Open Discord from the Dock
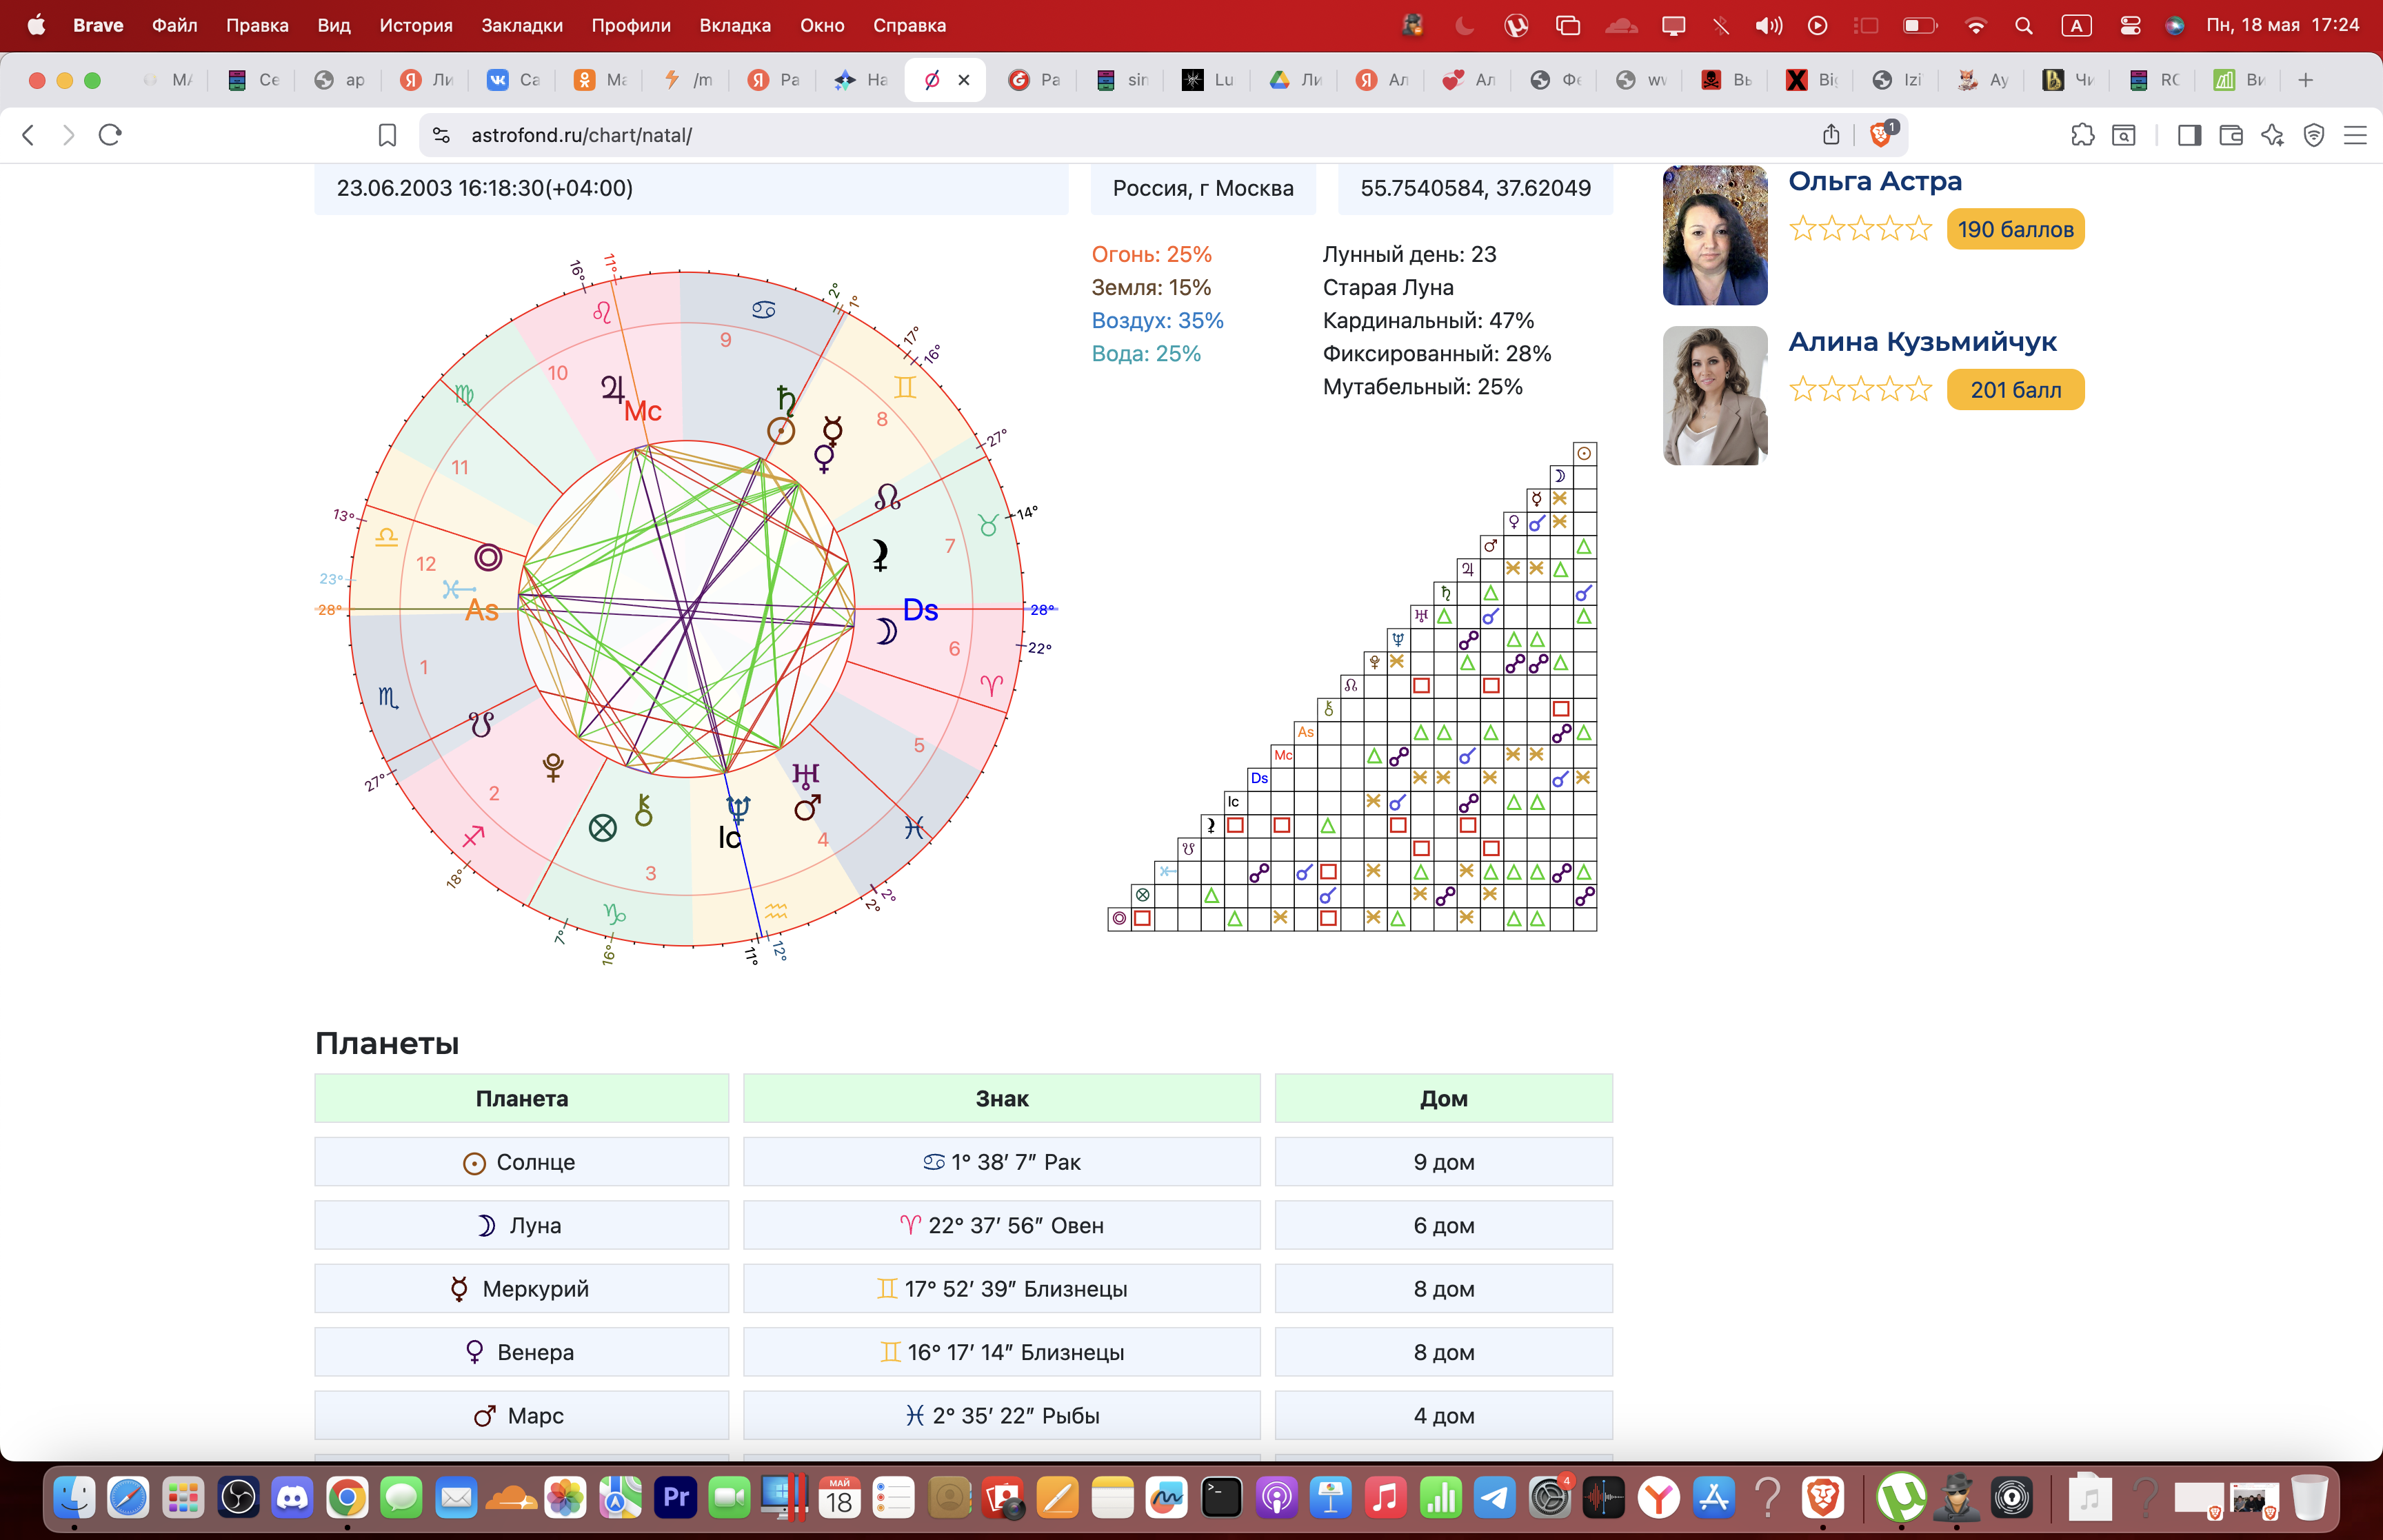Viewport: 2383px width, 1540px height. tap(292, 1498)
